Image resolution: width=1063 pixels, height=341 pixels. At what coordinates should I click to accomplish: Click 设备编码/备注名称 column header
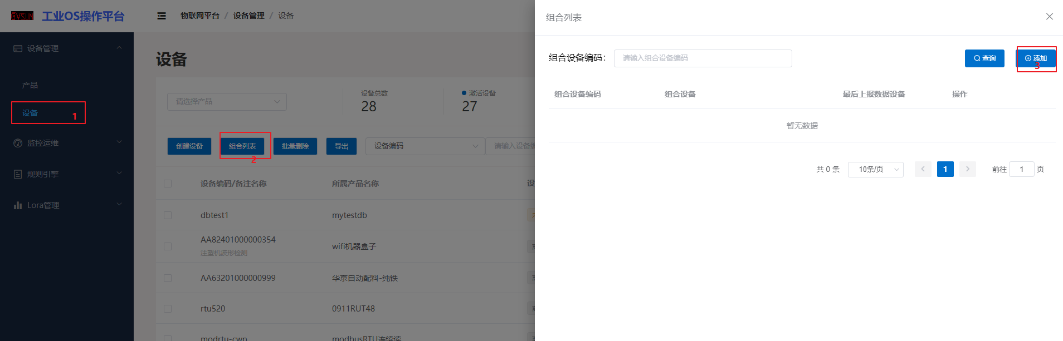pos(233,184)
